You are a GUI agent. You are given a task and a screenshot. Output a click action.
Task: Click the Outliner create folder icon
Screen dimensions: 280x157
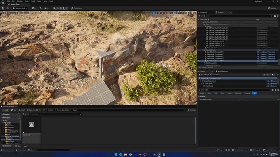275,16
